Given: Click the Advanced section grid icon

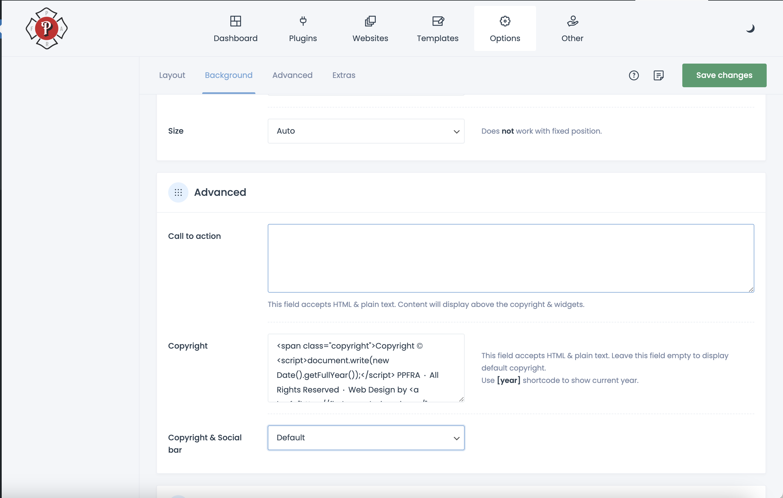Looking at the screenshot, I should (178, 192).
